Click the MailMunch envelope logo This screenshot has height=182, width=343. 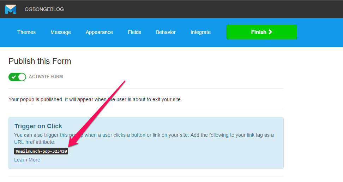pos(11,9)
